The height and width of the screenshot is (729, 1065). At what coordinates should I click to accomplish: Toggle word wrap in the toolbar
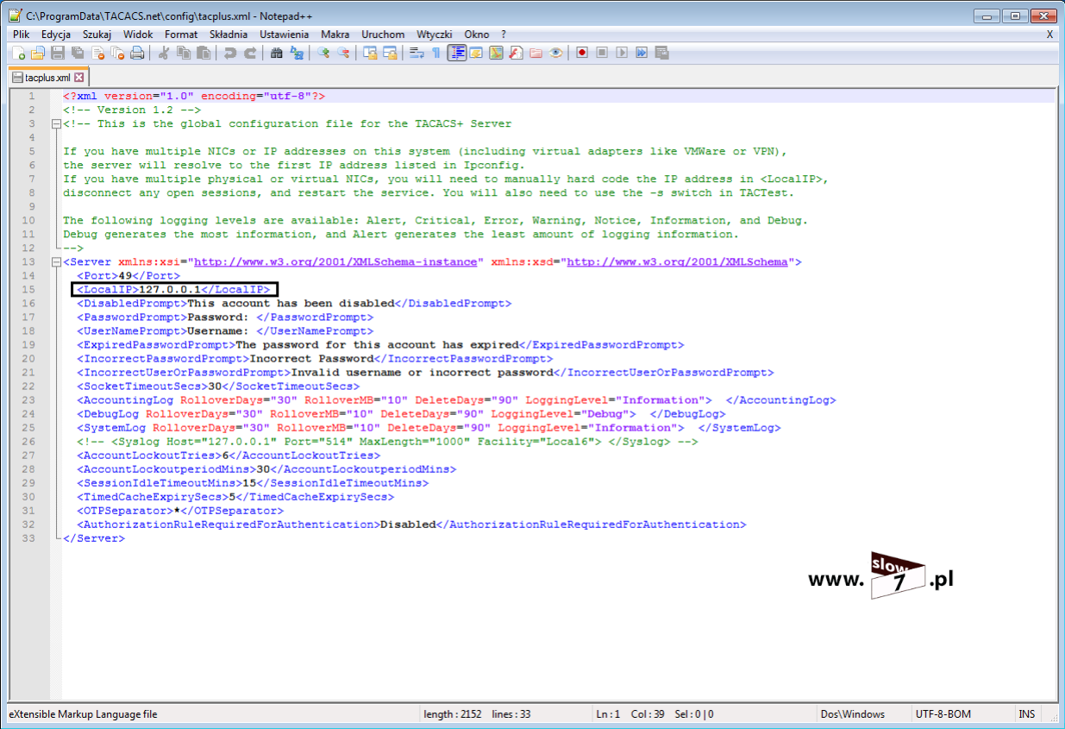tap(417, 53)
